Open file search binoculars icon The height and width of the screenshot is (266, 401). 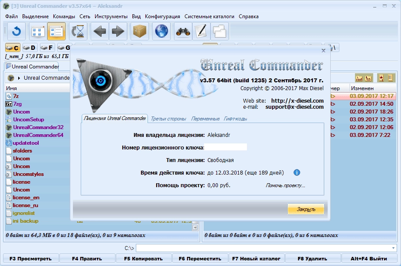pyautogui.click(x=183, y=31)
